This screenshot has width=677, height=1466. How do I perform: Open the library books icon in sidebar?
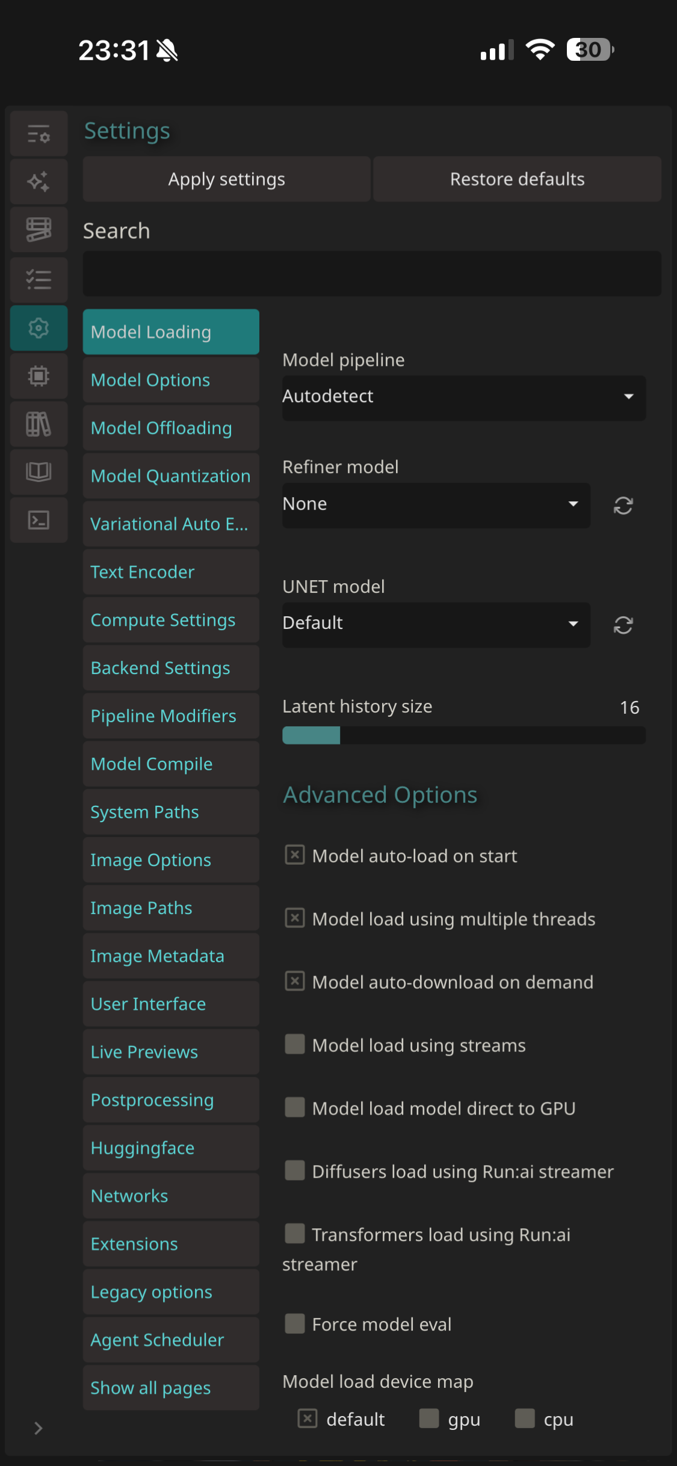pyautogui.click(x=39, y=424)
